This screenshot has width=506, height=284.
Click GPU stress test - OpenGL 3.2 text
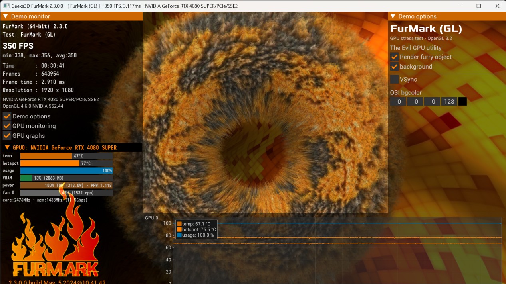pyautogui.click(x=421, y=39)
